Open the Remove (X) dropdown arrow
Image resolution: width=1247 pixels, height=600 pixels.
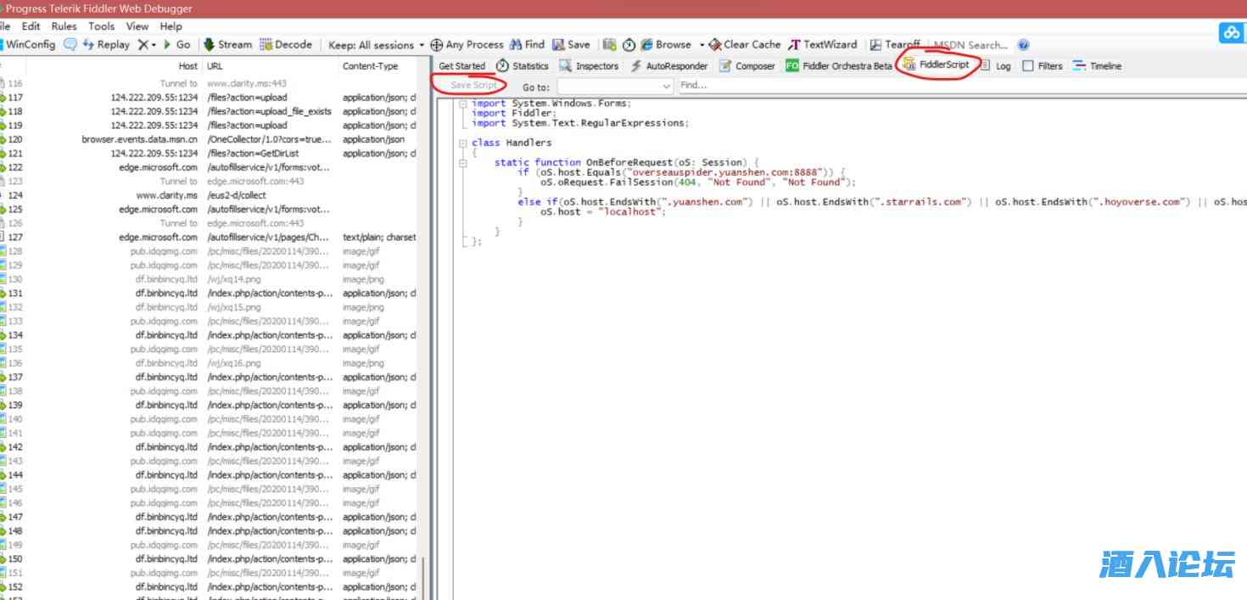[x=154, y=45]
